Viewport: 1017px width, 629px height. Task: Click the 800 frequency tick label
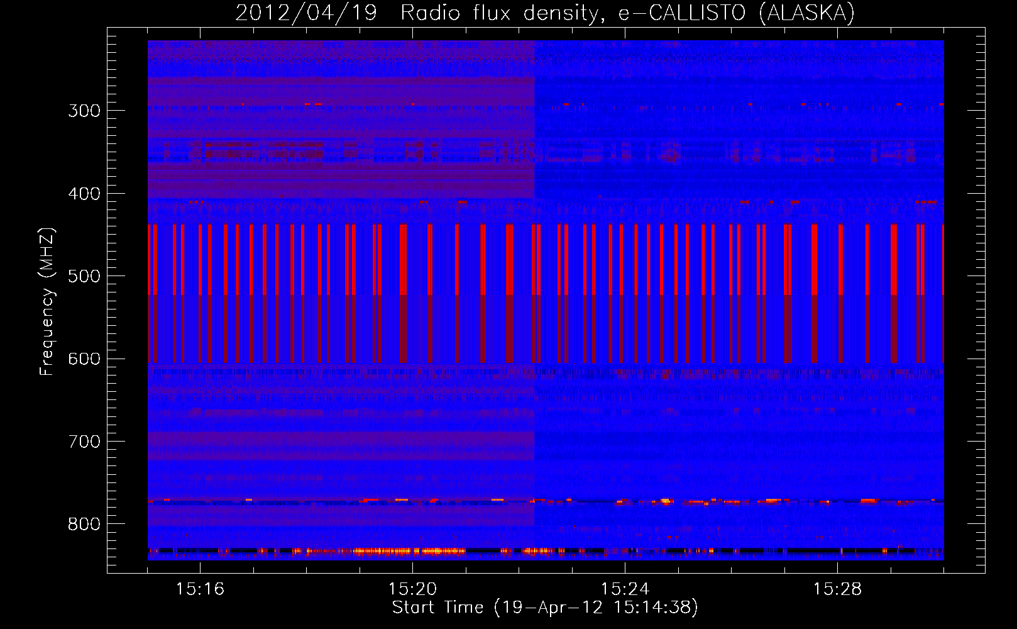(84, 524)
